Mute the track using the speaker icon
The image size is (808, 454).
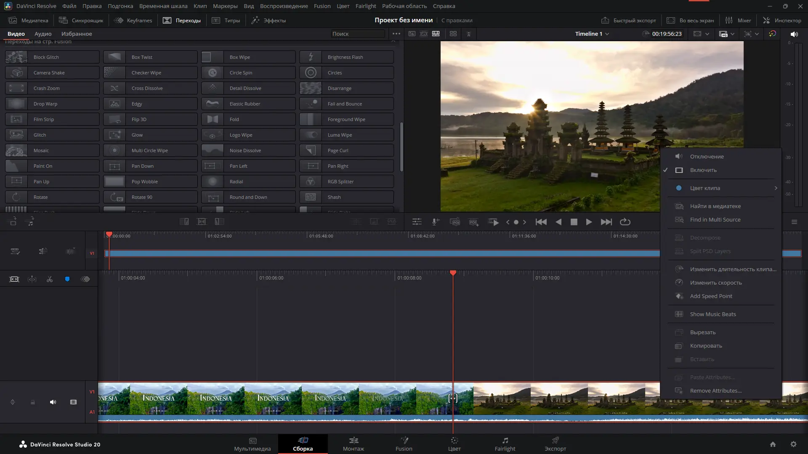(53, 402)
